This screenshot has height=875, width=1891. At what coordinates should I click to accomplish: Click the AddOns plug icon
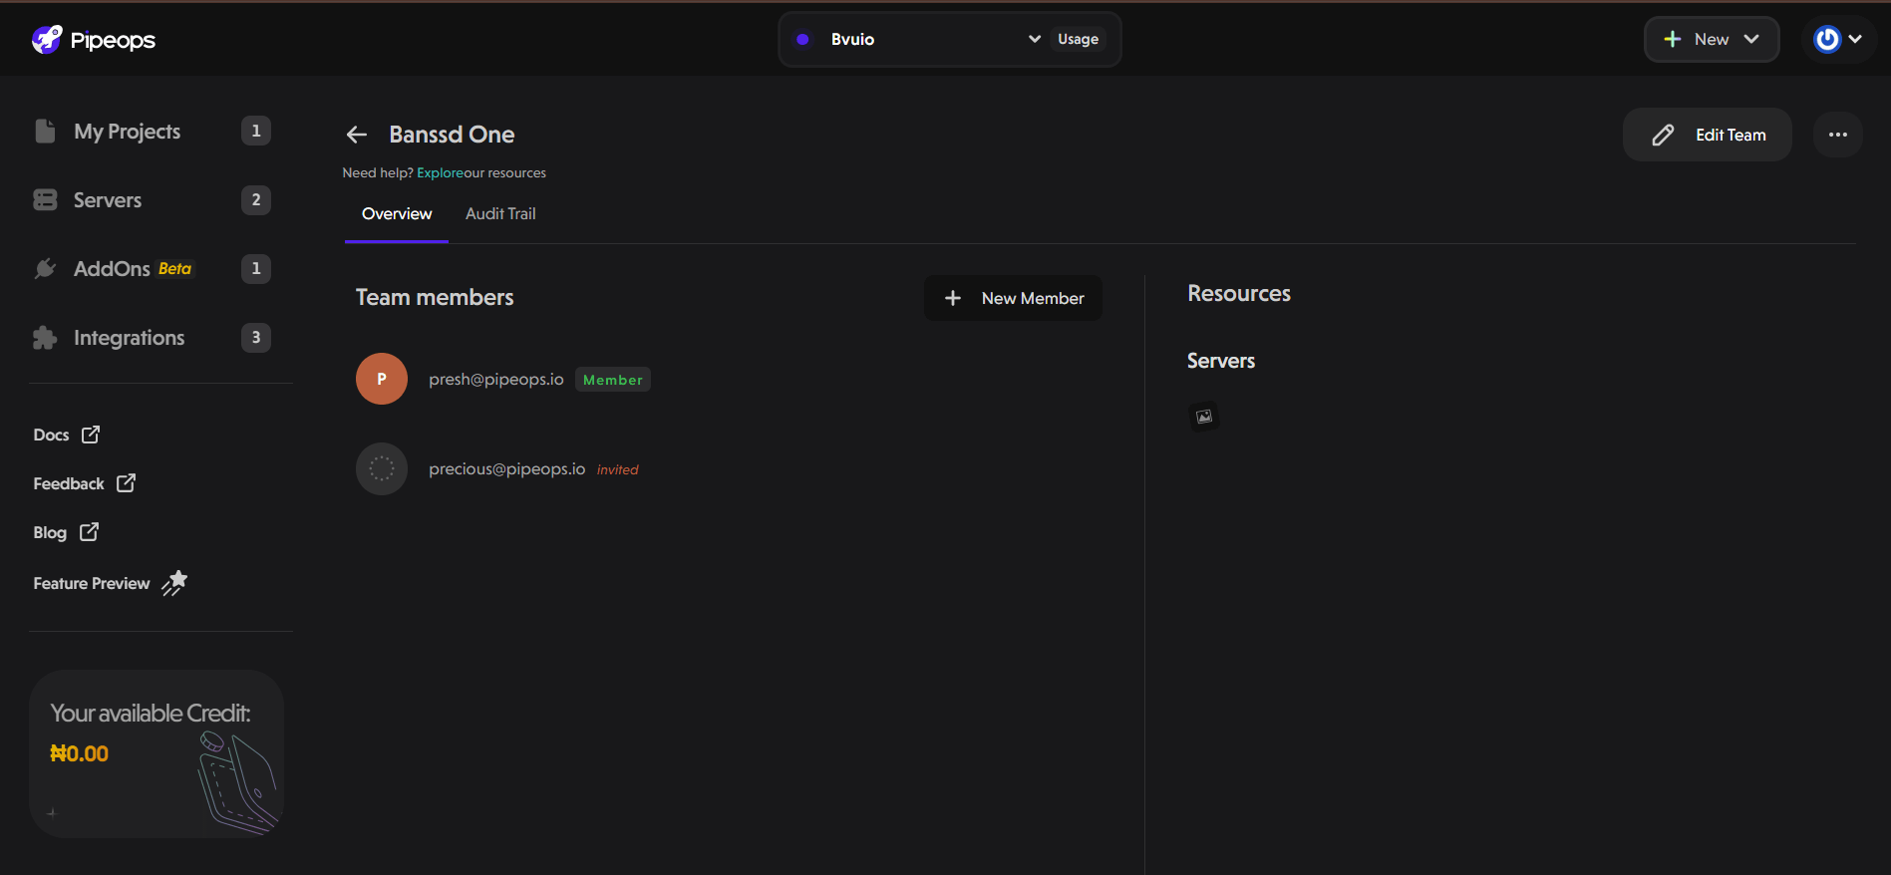click(x=45, y=269)
